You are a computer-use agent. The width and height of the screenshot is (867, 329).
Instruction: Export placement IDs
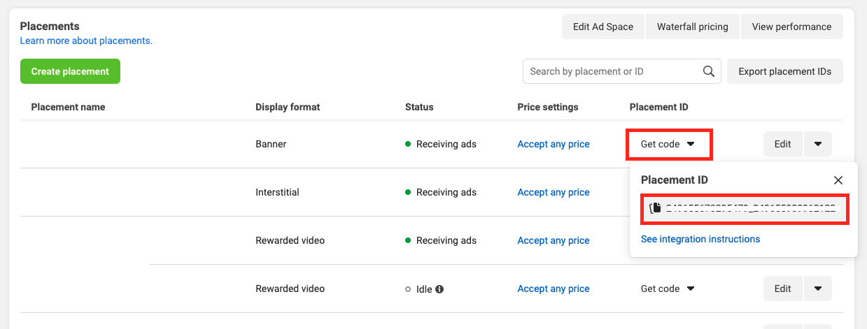785,71
